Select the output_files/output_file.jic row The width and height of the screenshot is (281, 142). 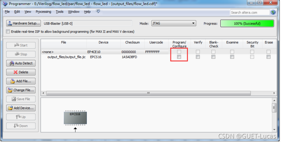66,57
